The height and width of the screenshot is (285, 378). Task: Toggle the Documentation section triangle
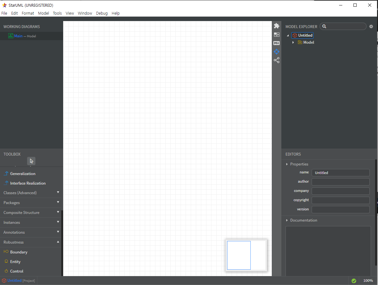pyautogui.click(x=287, y=220)
